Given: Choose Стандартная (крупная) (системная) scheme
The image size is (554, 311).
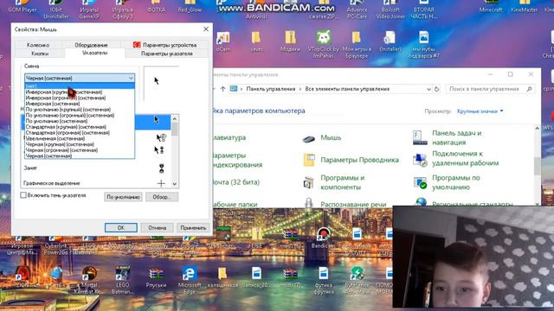Looking at the screenshot, I should (80, 127).
